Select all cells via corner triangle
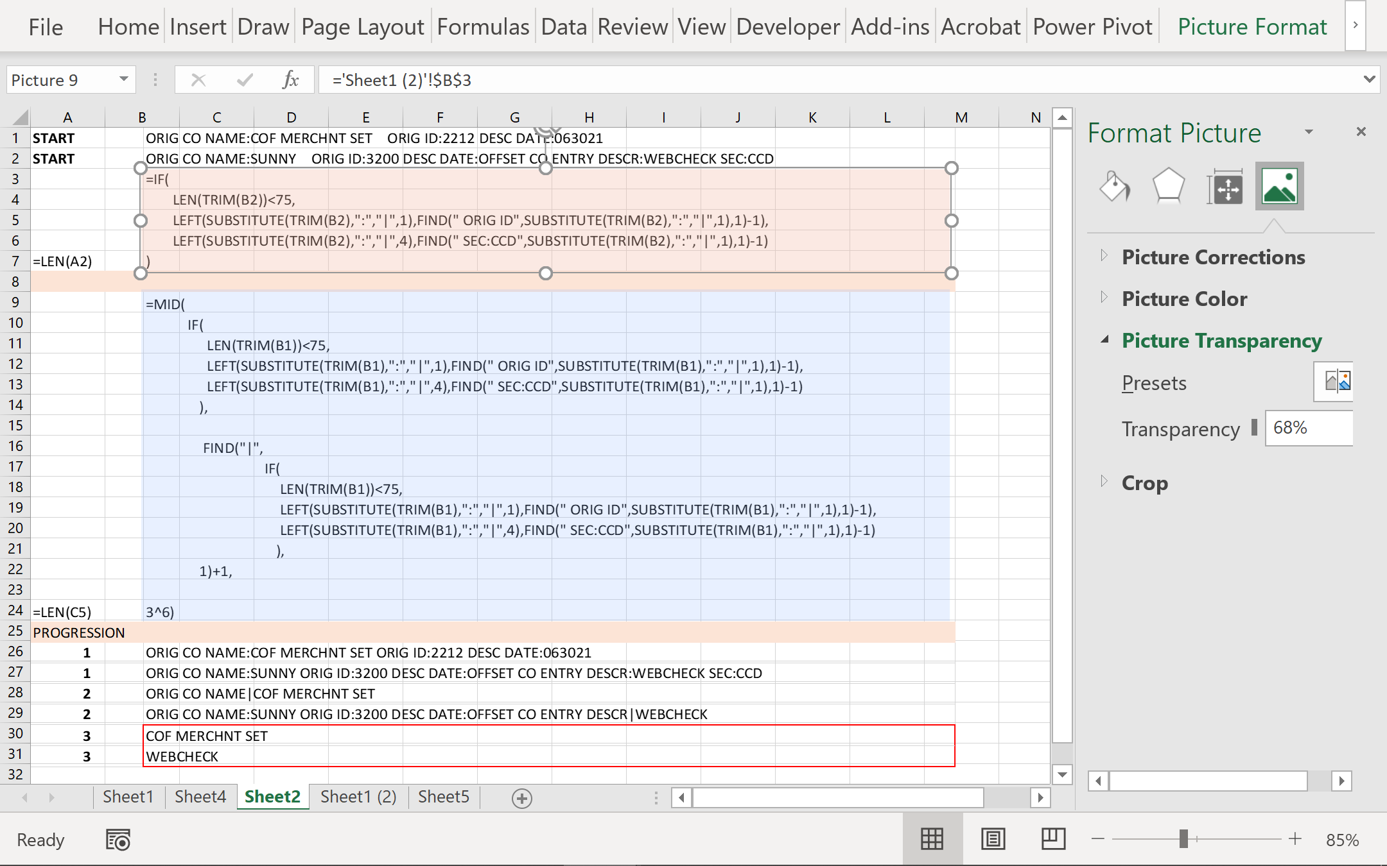Screen dimensions: 1387x866 (19, 117)
